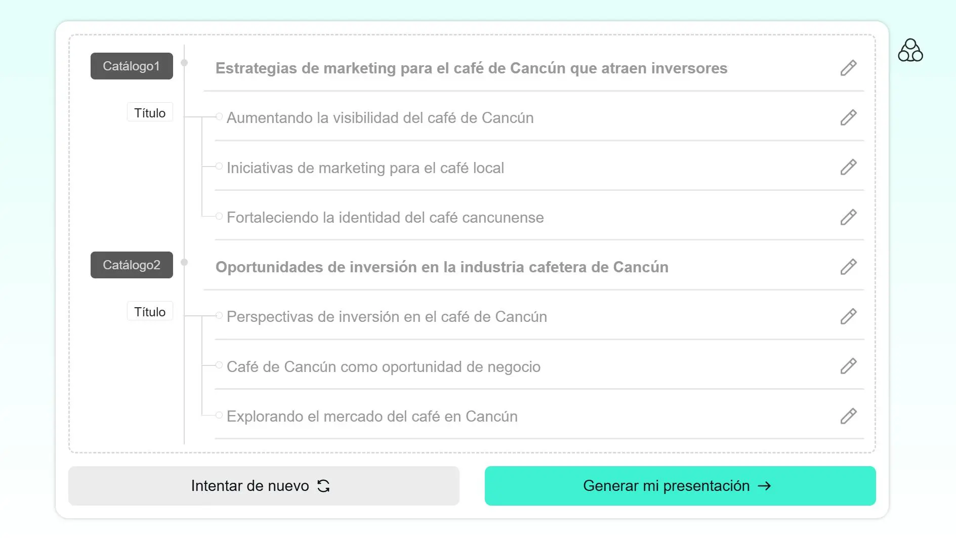Edit the 'Estrategias de marketing' heading pencil icon

[848, 68]
